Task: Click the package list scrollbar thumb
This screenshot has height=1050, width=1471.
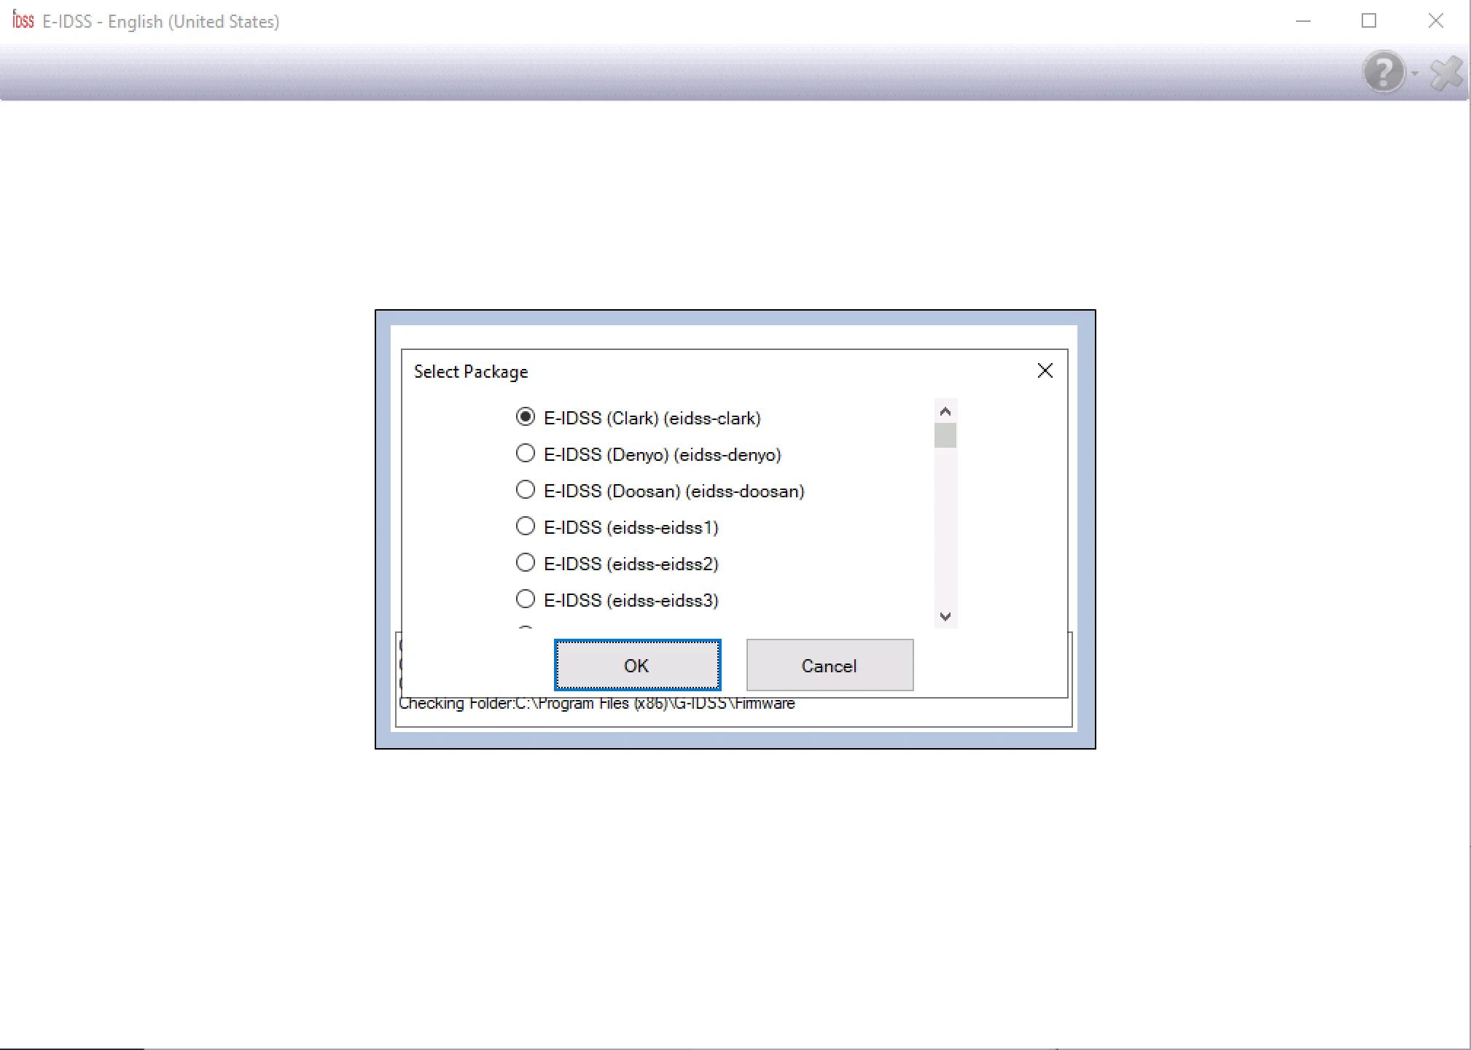Action: (945, 435)
